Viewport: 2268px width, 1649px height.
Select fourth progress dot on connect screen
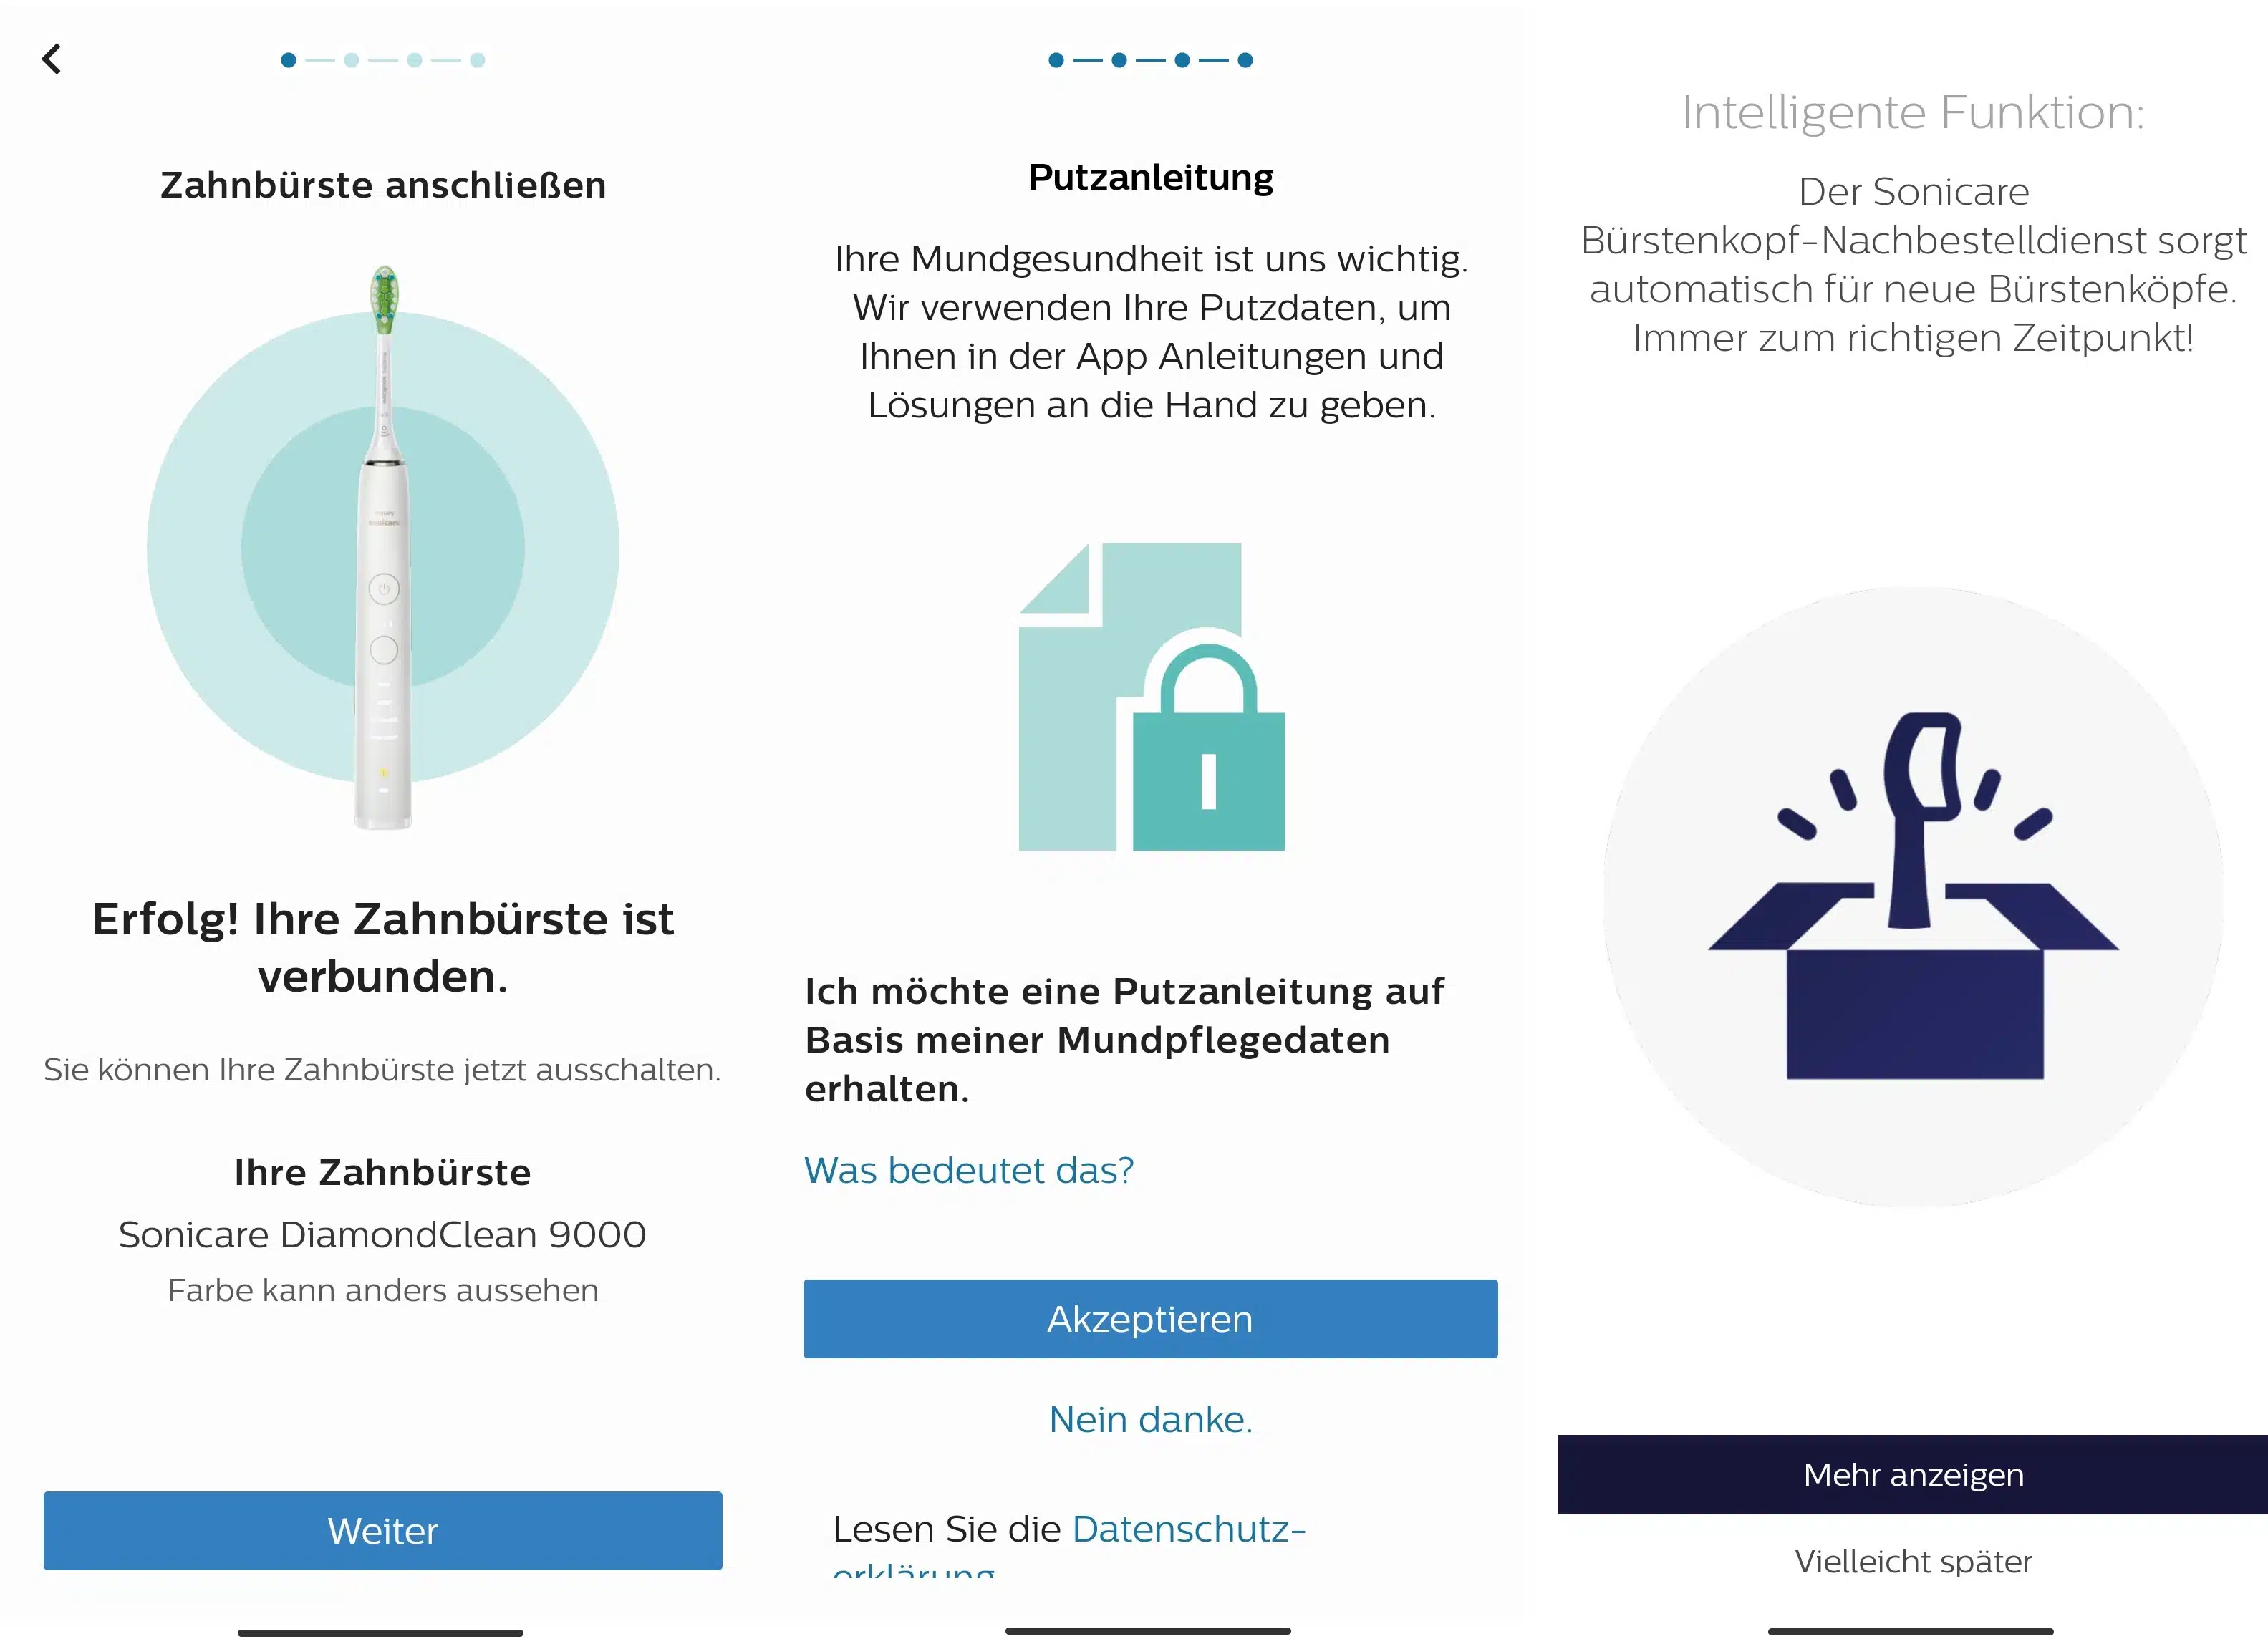coord(477,60)
